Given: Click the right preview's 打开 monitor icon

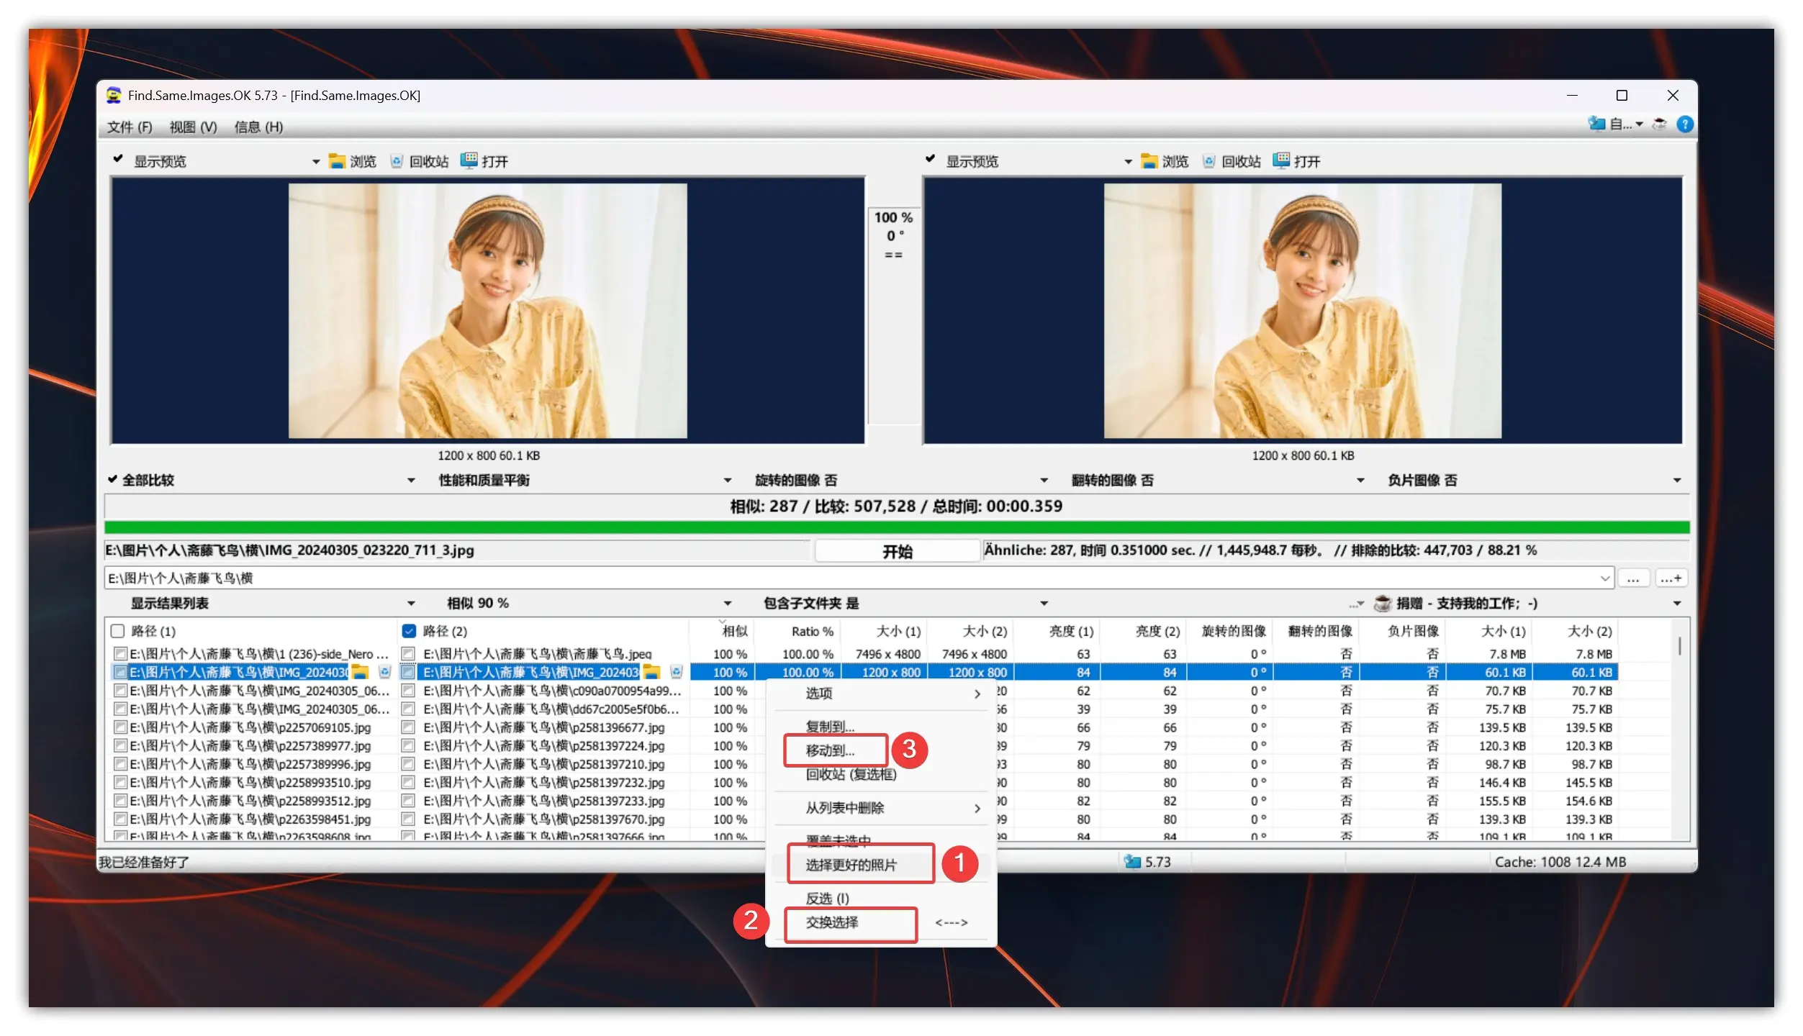Looking at the screenshot, I should pyautogui.click(x=1281, y=160).
